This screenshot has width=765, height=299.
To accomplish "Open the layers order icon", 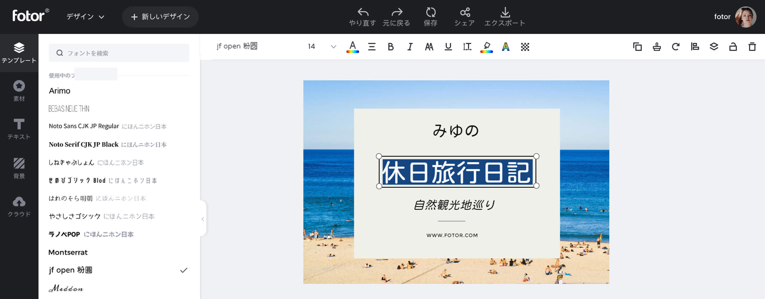I will coord(714,47).
